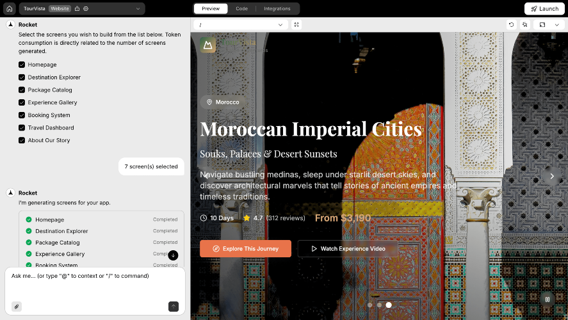
Task: Go to the home icon
Action: (x=10, y=9)
